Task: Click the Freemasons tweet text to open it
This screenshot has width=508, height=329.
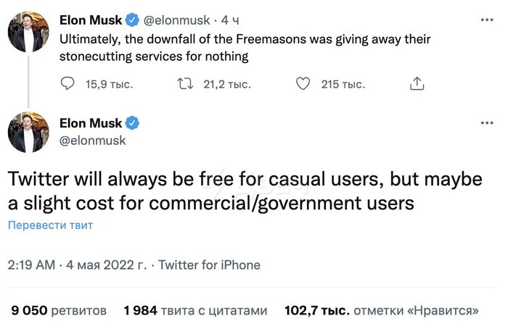Action: click(x=243, y=46)
